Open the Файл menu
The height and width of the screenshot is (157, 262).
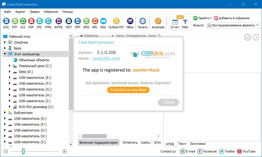[x=7, y=12]
